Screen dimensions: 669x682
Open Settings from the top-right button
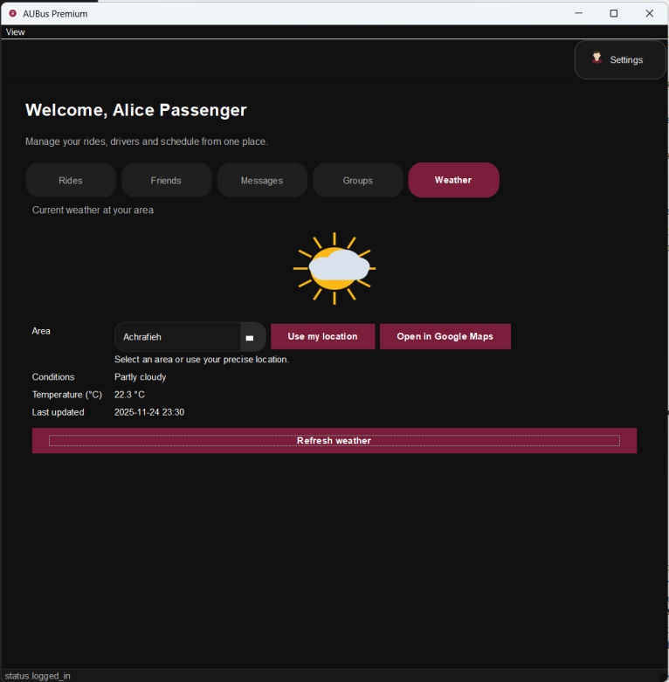point(620,60)
